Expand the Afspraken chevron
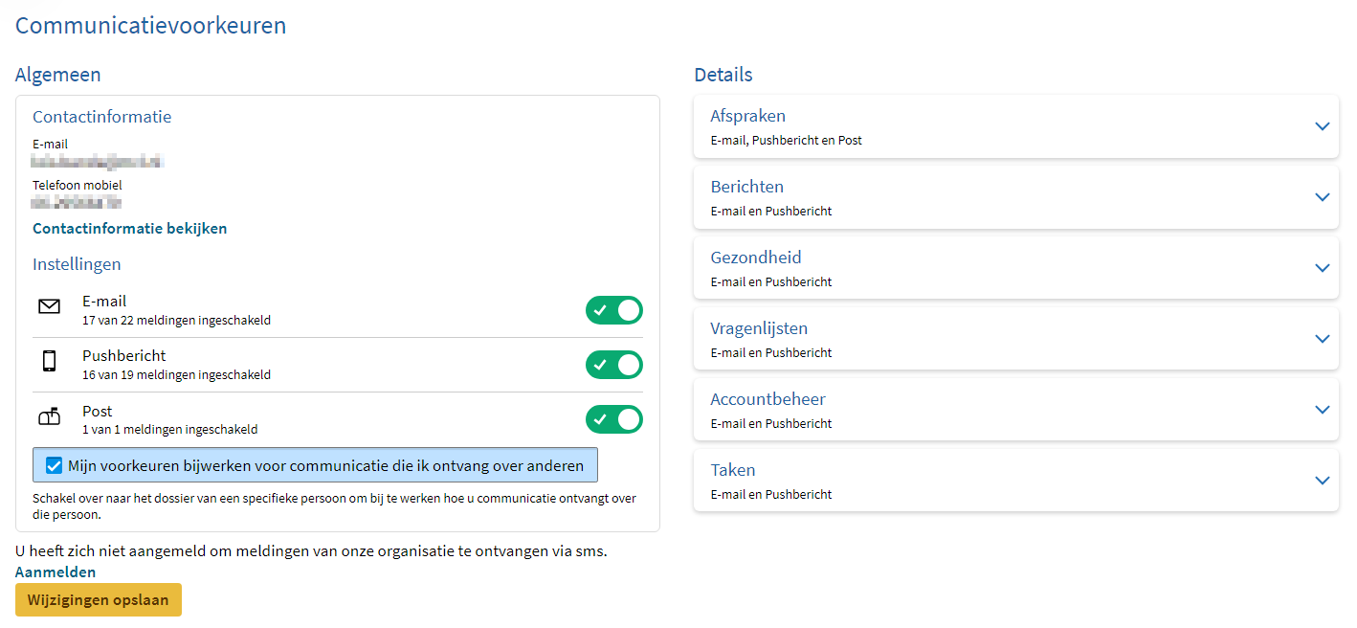 pos(1322,126)
